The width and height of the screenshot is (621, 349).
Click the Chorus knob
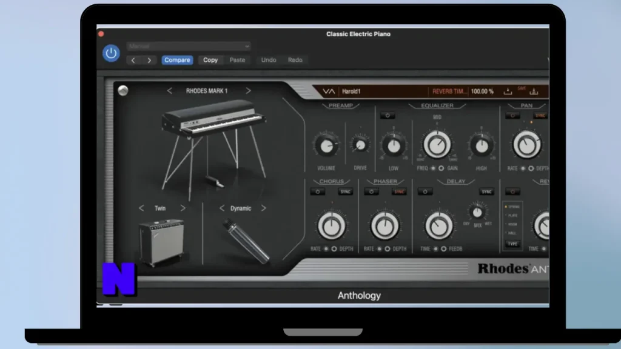[332, 226]
